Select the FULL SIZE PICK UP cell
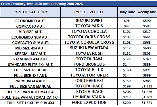This screenshot has height=107, width=157. click(x=30, y=70)
